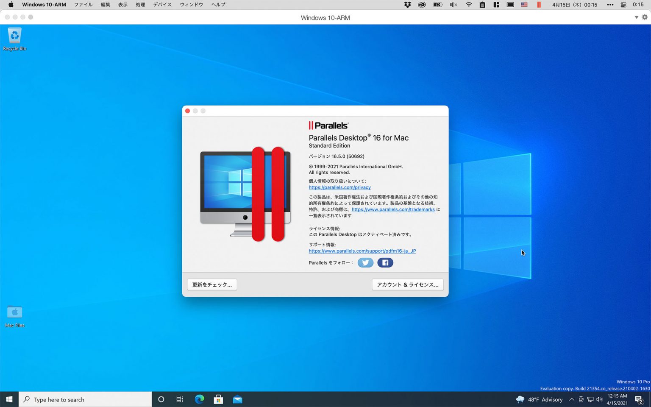Open macOS Control Center icon
The height and width of the screenshot is (407, 651).
[x=623, y=5]
